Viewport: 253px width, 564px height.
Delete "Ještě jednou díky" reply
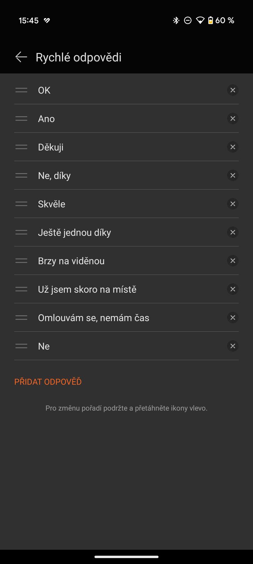click(233, 232)
